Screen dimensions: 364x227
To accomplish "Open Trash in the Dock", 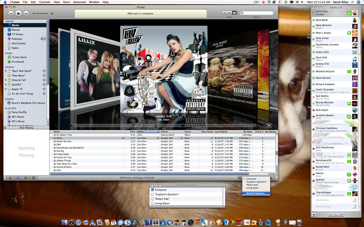I will click(x=300, y=222).
